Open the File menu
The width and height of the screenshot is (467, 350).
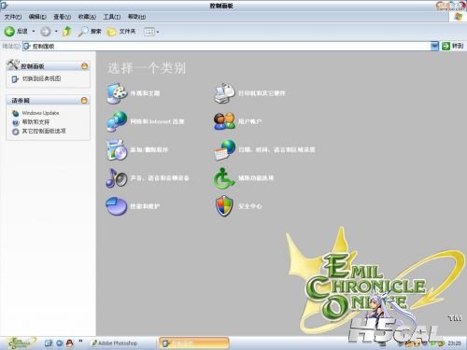12,17
